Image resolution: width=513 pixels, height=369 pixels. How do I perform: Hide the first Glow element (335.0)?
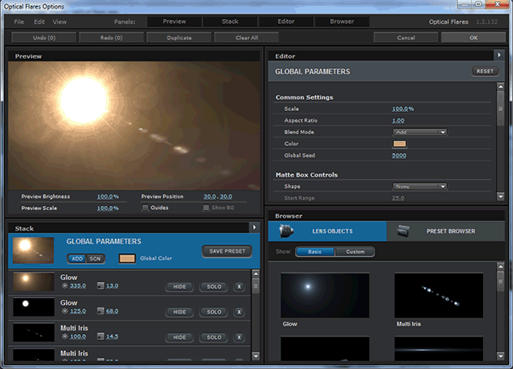[x=180, y=287]
